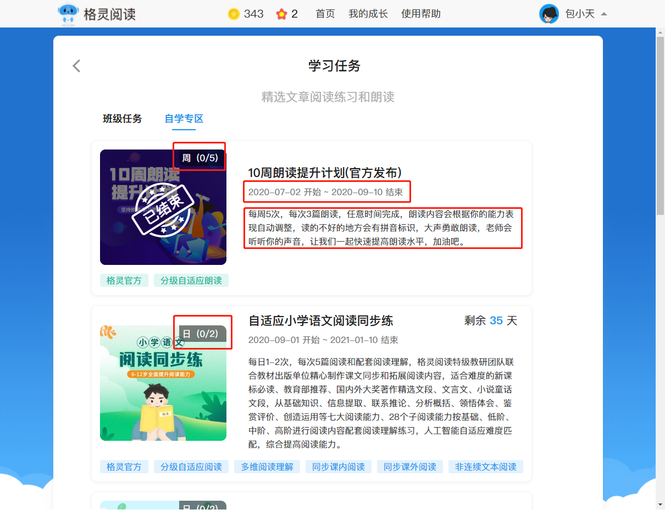The width and height of the screenshot is (665, 515).
Task: Click the 2020-07-02 开始 ~ 2020-09-10 结束 date text
Action: pos(325,192)
